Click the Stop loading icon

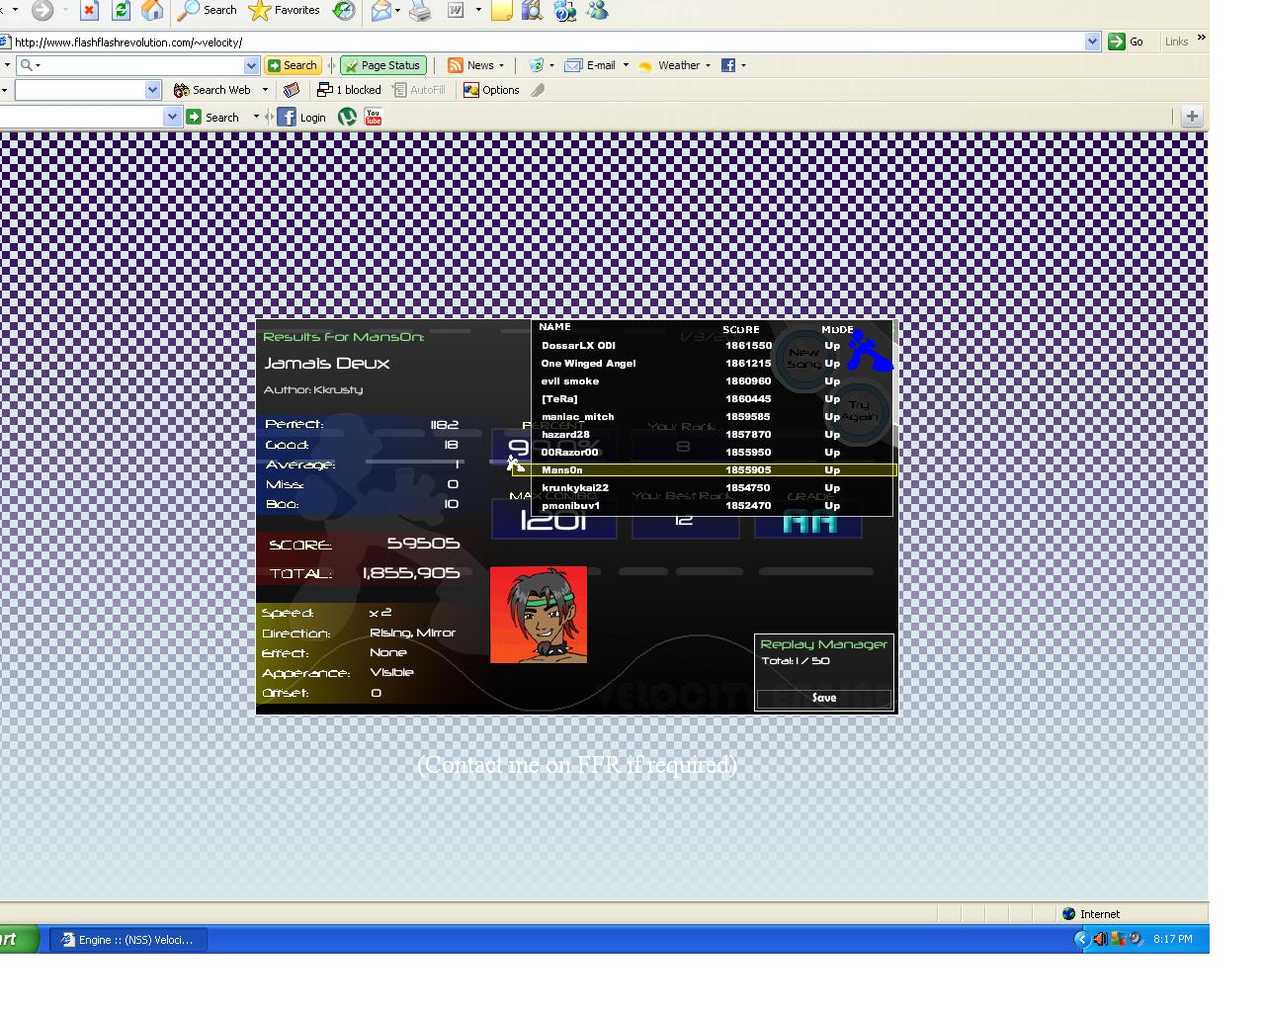89,11
